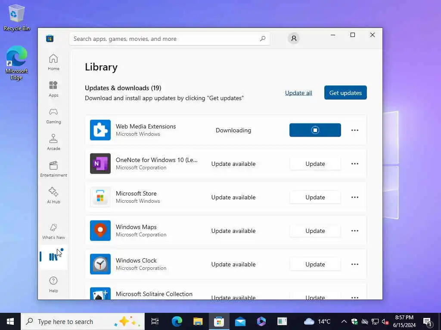Click the Microsoft Store app icon in list
Image resolution: width=441 pixels, height=330 pixels.
point(100,197)
